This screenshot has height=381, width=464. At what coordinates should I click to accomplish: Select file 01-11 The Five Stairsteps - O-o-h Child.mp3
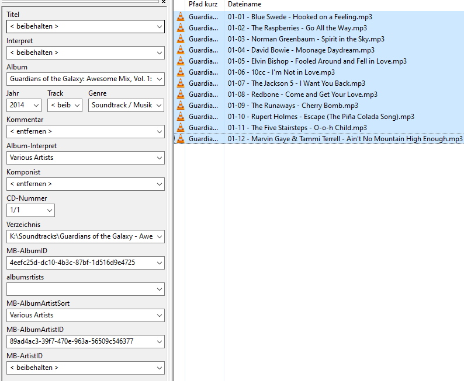297,128
